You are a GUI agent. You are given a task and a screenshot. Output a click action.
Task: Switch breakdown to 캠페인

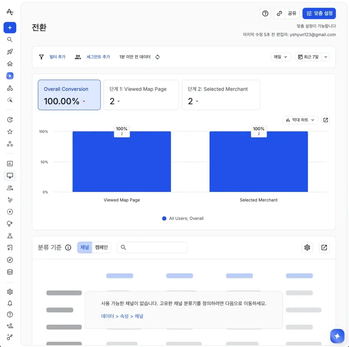coord(101,247)
